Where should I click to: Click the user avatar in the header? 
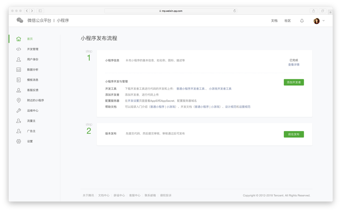click(317, 21)
